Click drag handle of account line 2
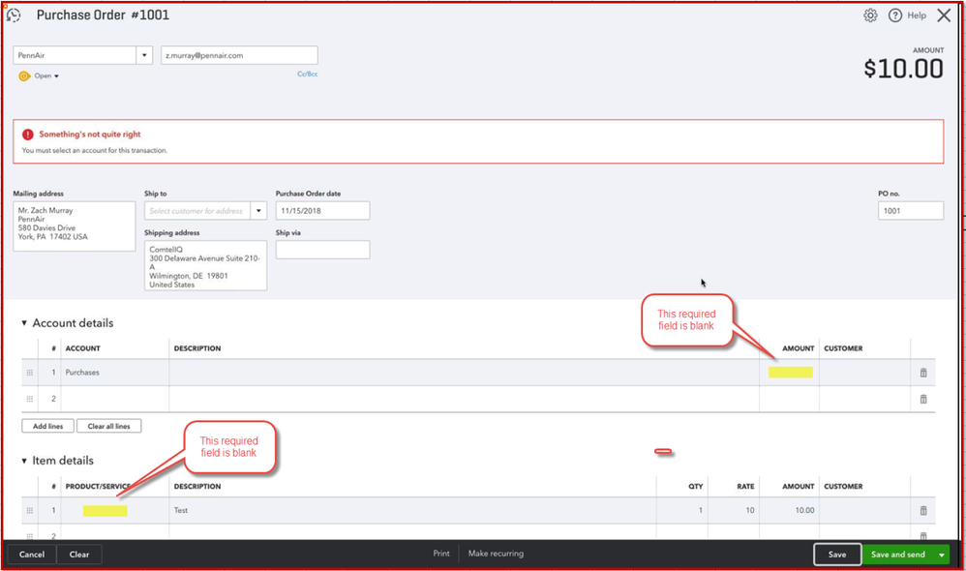Viewport: 966px width, 571px height. [30, 399]
